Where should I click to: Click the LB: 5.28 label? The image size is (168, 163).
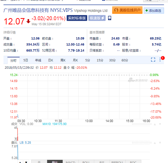tap(25, 143)
